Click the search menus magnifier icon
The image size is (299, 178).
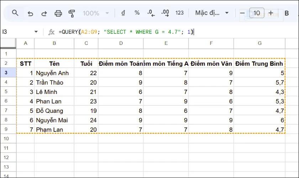coord(15,13)
